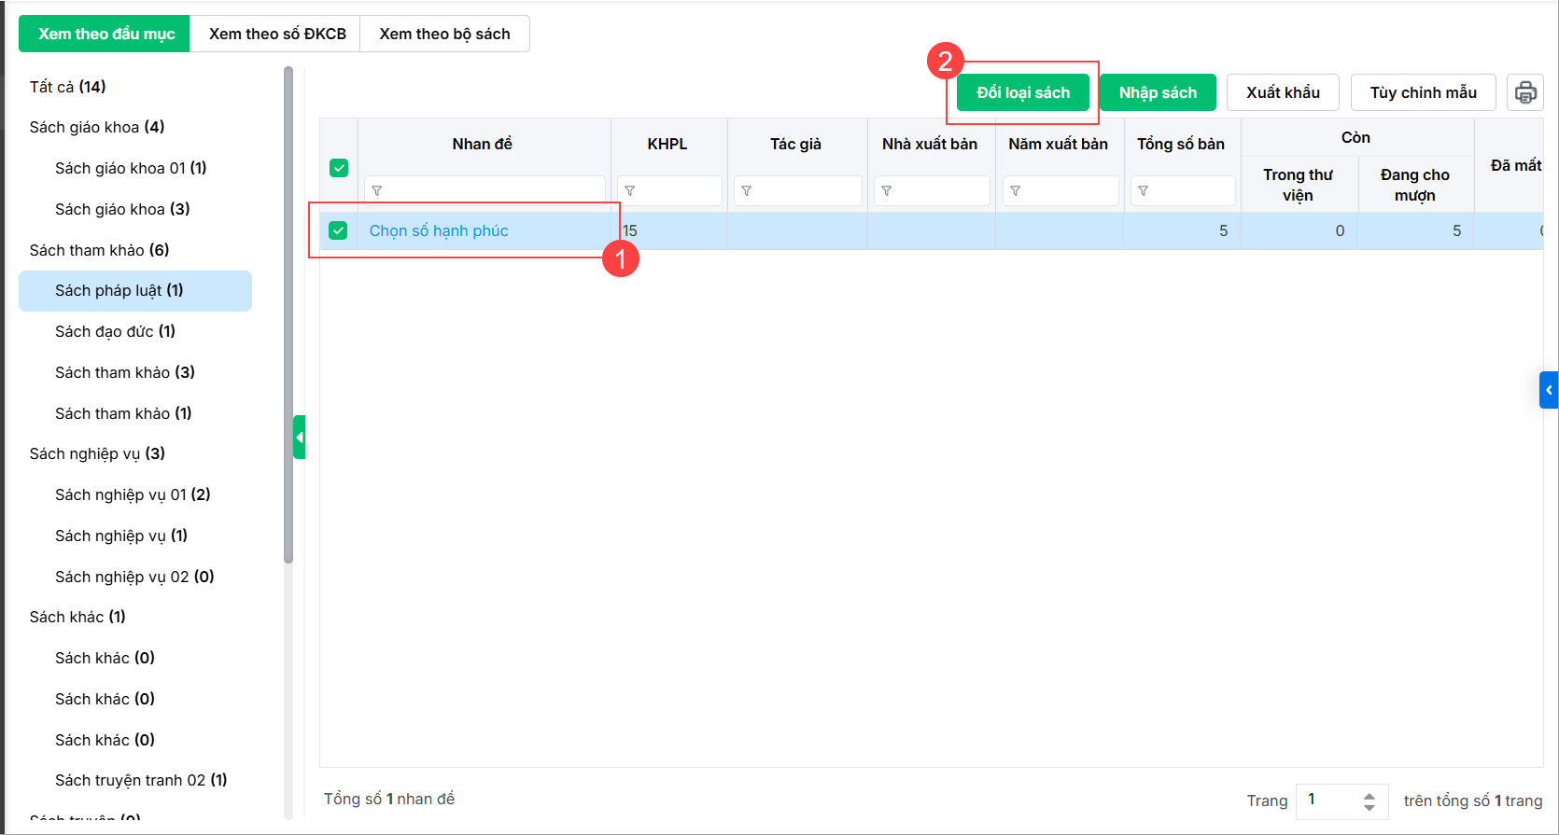1559x835 pixels.
Task: Select Sách tham khảo (6) category
Action: 99,250
